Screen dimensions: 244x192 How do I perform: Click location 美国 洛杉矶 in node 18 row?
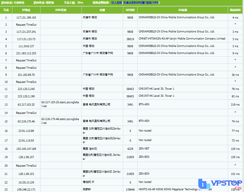coord(90,149)
